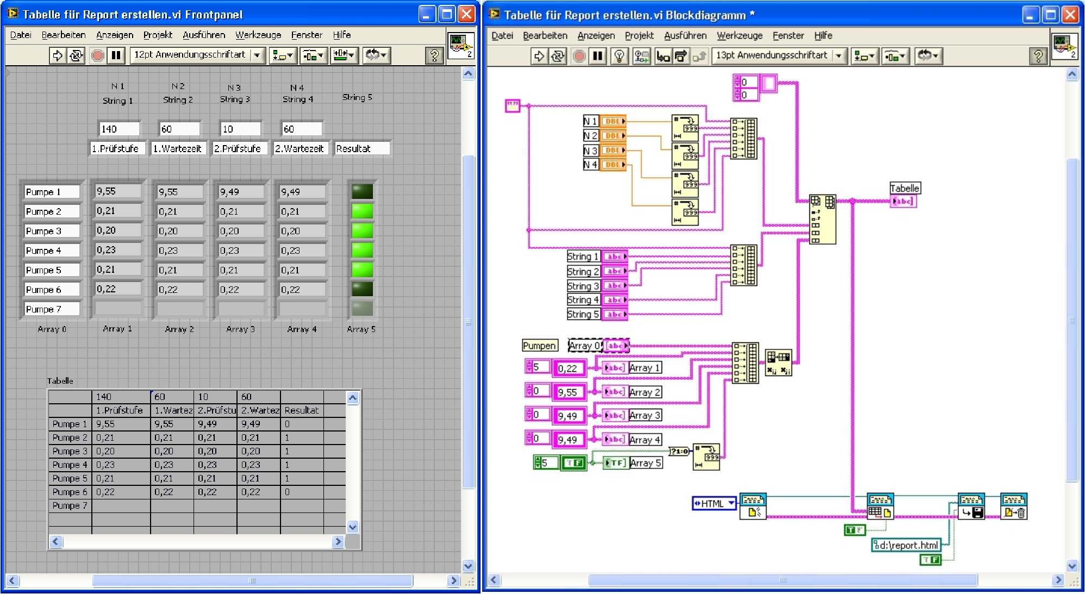Click Run Continuously in Frontpanel toolbar
The image size is (1085, 594).
[x=76, y=55]
